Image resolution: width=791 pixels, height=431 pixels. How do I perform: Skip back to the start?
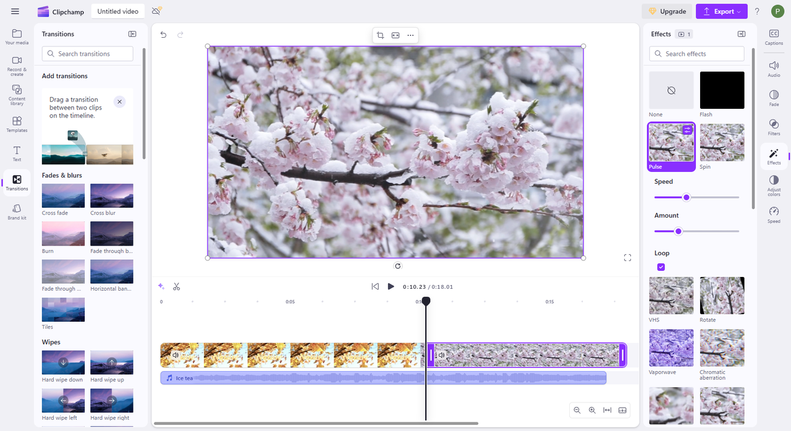point(375,286)
